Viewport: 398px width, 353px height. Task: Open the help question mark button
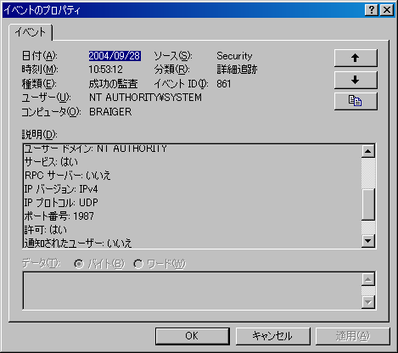[x=372, y=10]
